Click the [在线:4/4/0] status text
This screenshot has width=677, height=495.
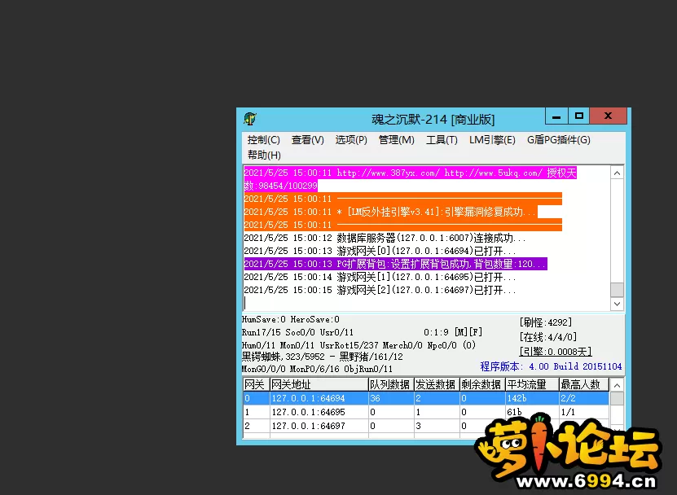(548, 336)
